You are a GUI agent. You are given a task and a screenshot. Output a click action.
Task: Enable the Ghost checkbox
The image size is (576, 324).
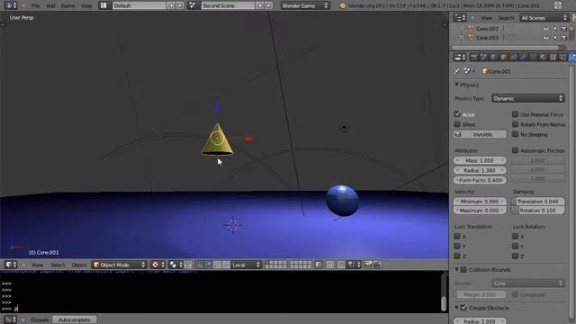pos(457,124)
